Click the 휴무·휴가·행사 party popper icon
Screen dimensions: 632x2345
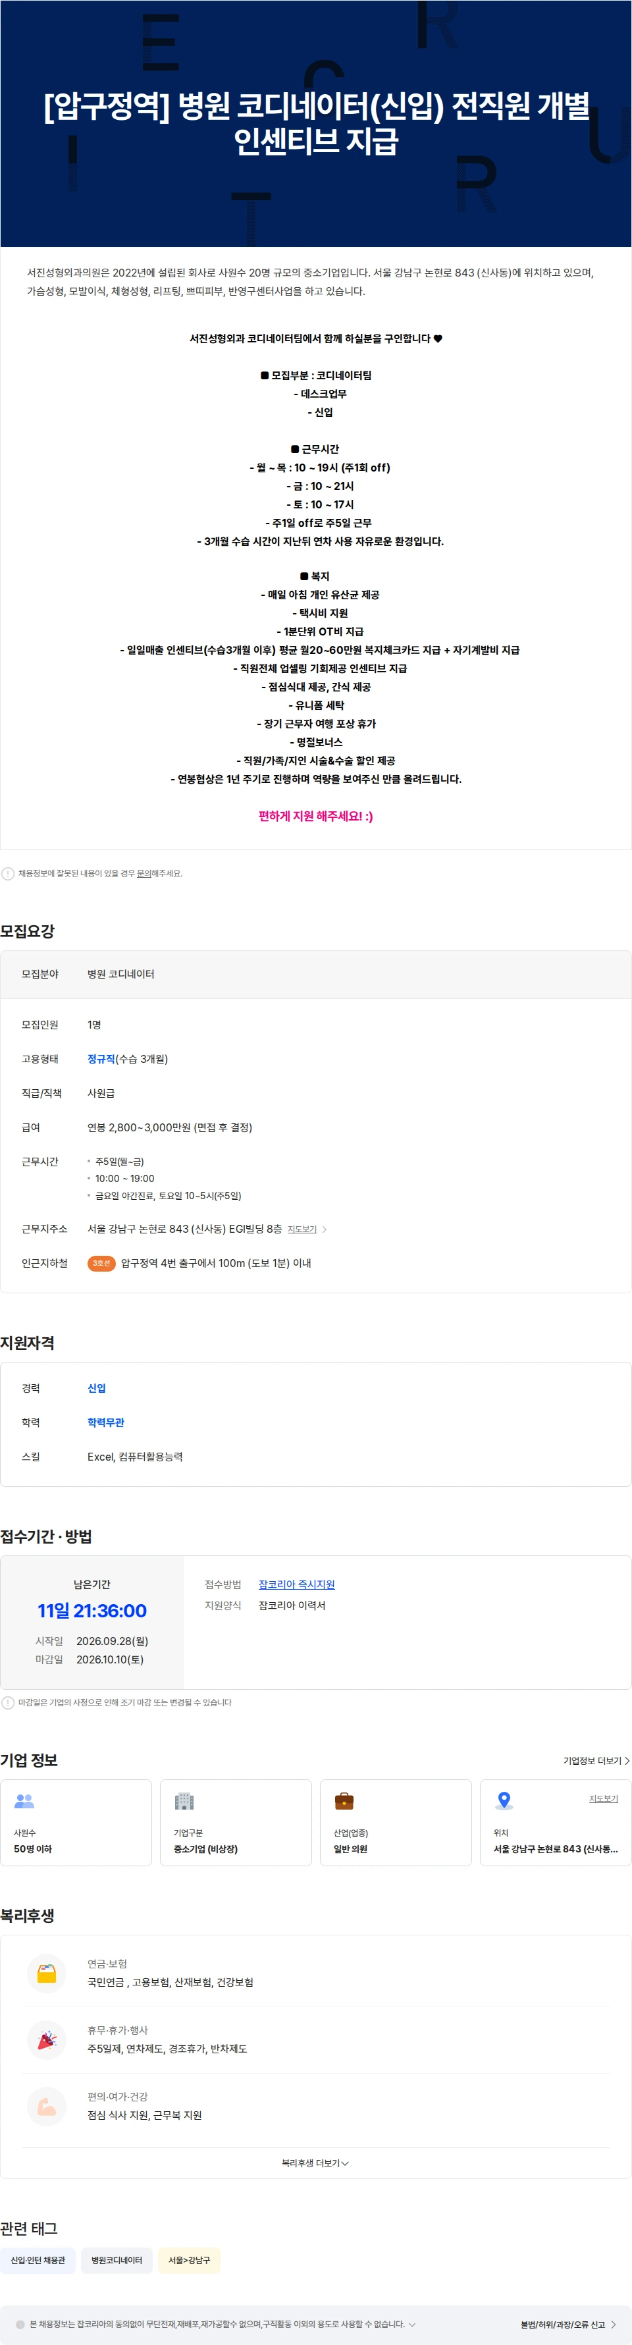(47, 2040)
